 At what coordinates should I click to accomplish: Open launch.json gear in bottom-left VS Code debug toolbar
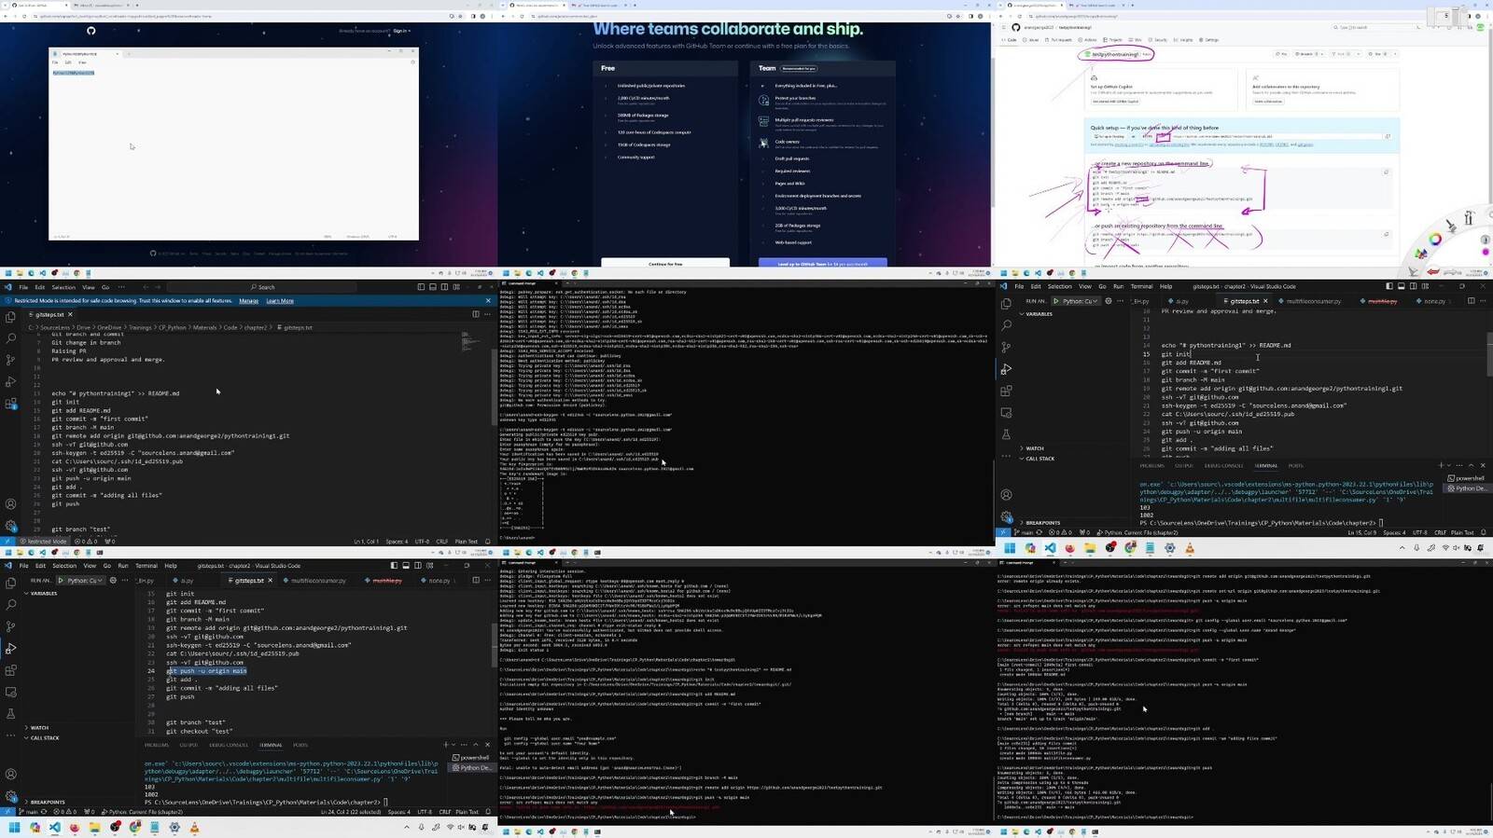pos(113,580)
